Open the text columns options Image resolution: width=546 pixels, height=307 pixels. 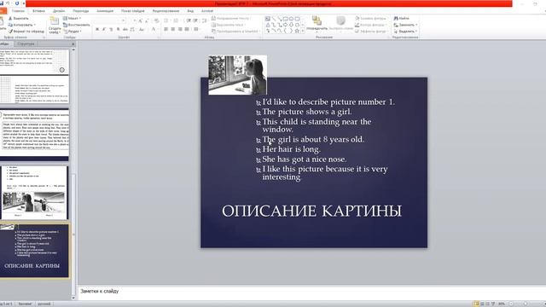tap(197, 30)
